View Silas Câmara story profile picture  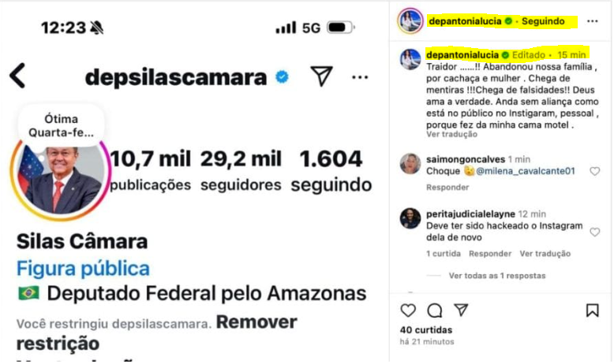(x=61, y=178)
